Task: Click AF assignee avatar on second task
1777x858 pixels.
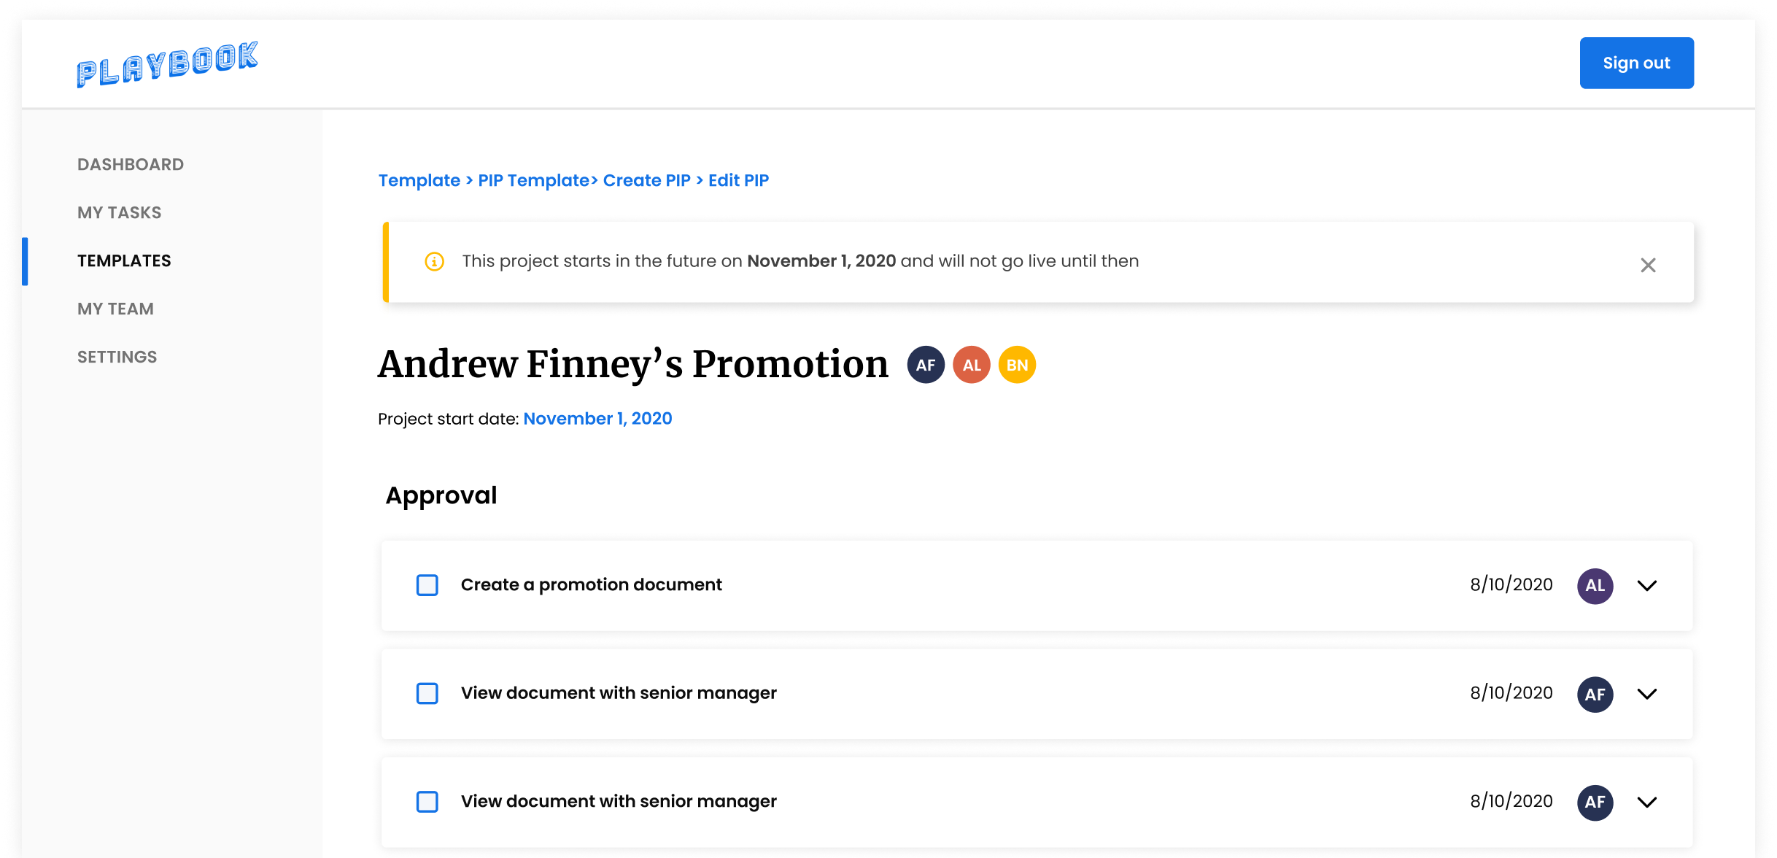Action: point(1595,694)
